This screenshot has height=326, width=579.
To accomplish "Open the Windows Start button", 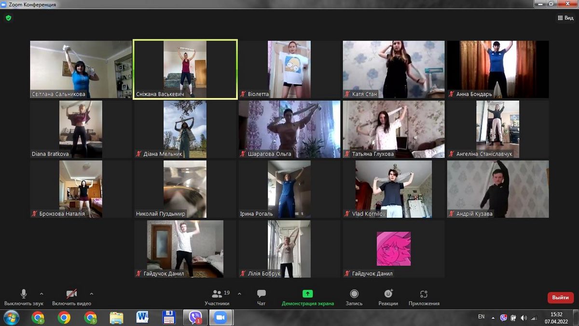I will click(x=11, y=317).
